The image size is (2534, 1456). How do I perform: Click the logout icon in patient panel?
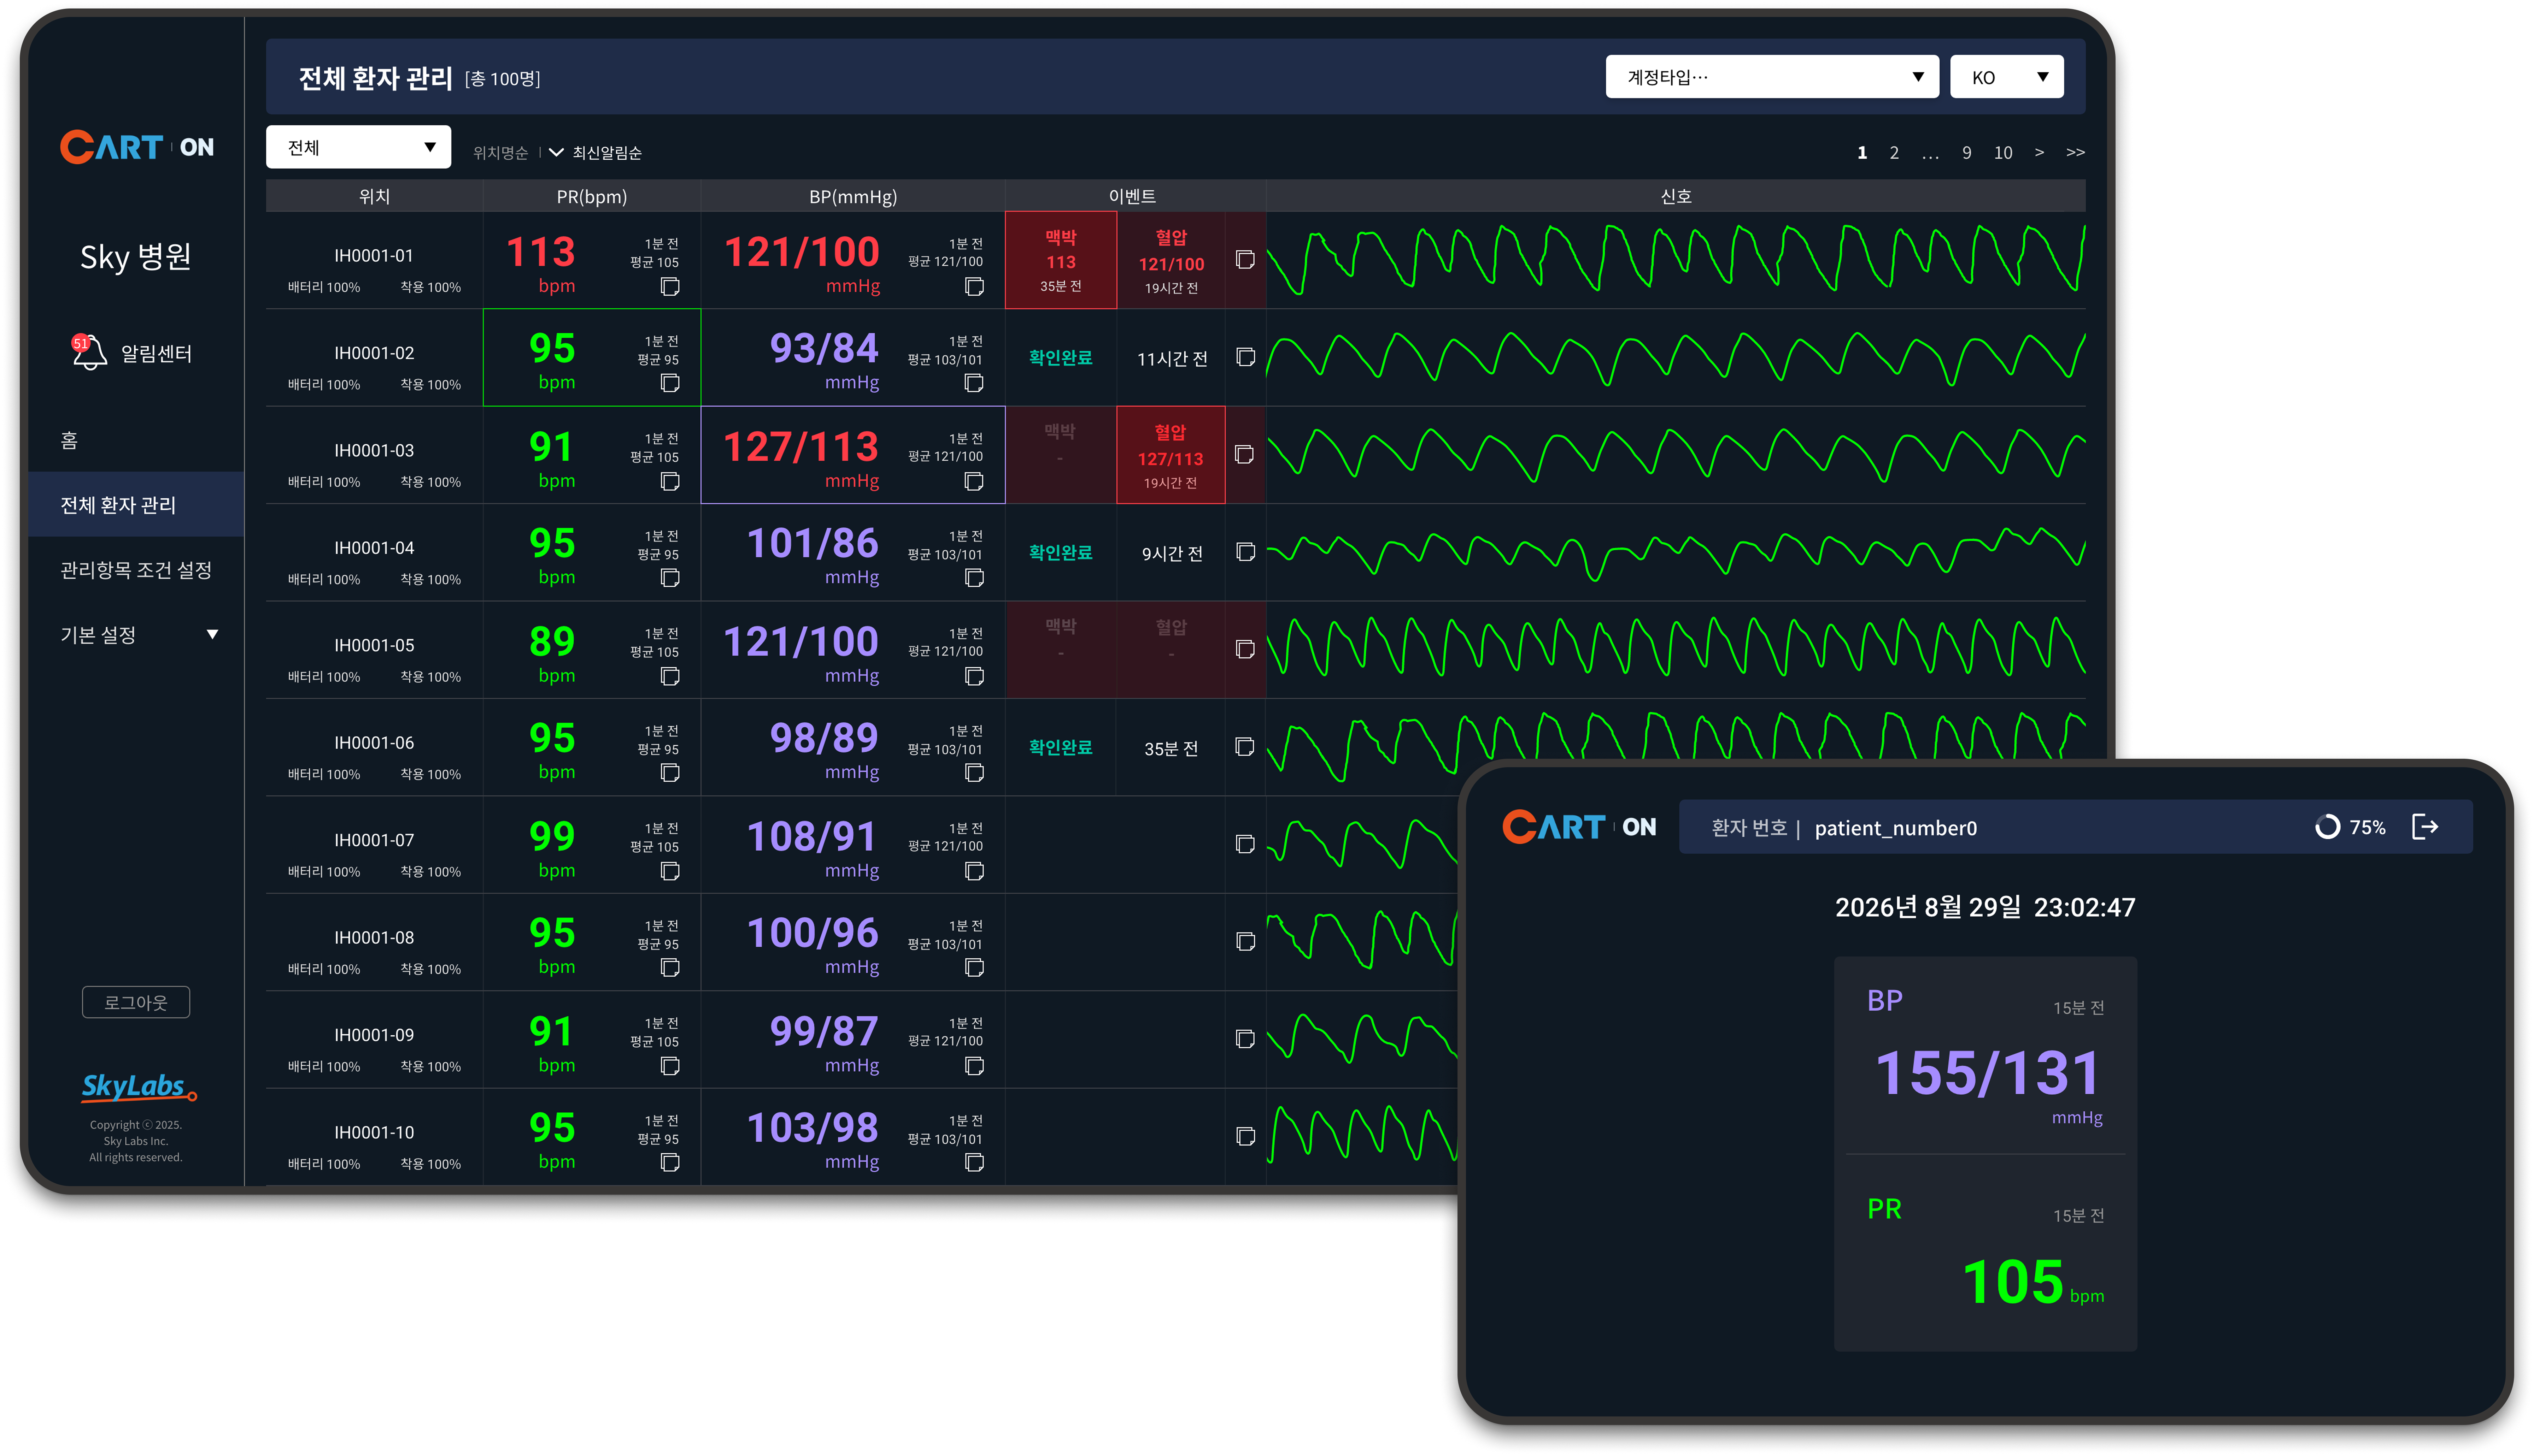click(2425, 827)
